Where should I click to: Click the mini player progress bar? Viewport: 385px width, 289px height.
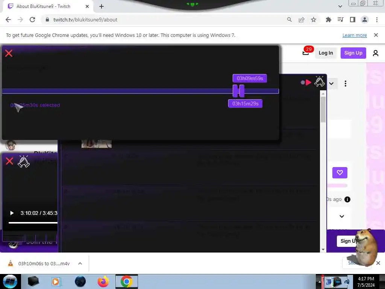point(33,223)
